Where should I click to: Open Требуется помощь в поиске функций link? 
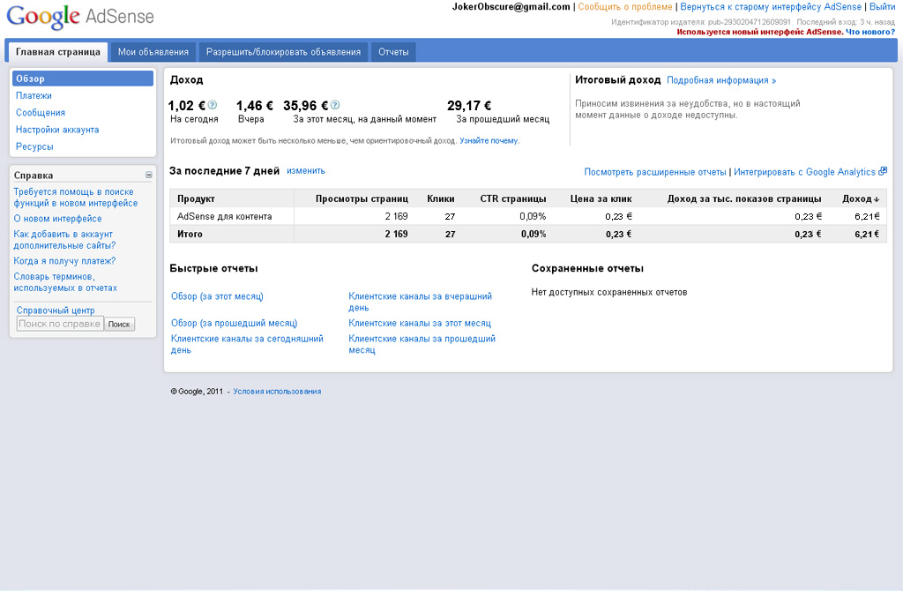click(76, 198)
